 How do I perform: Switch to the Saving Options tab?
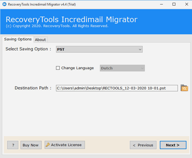18,39
